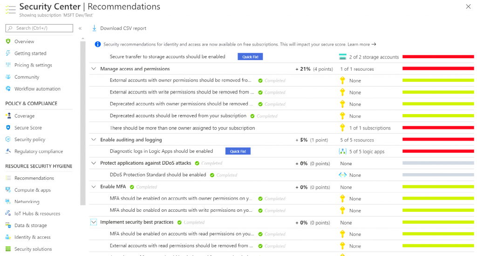The width and height of the screenshot is (477, 256).
Task: Click the Workflow automation icon in sidebar
Action: [x=8, y=89]
